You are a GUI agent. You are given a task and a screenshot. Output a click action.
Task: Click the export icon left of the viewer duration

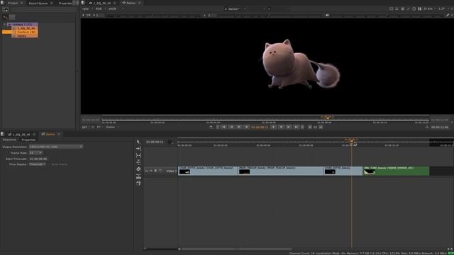(427, 127)
